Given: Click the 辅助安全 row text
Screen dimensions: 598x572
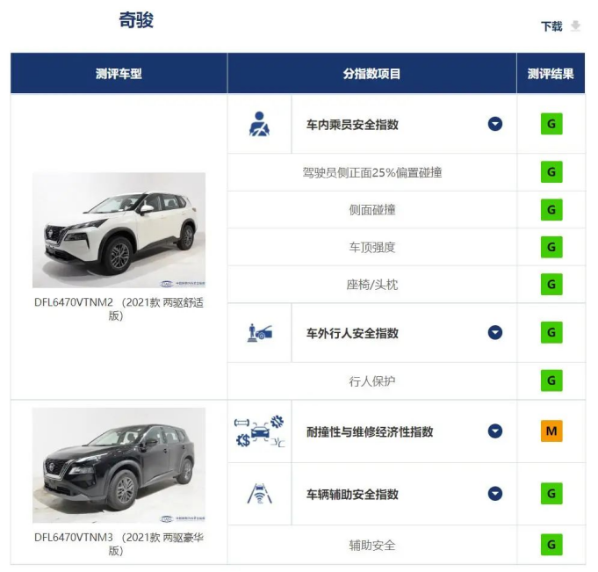Looking at the screenshot, I should pyautogui.click(x=372, y=545).
